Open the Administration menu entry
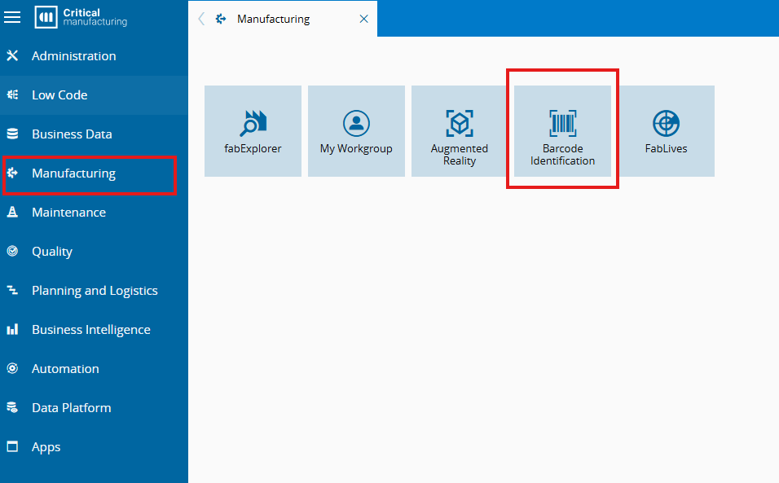Viewport: 779px width, 483px height. click(94, 55)
